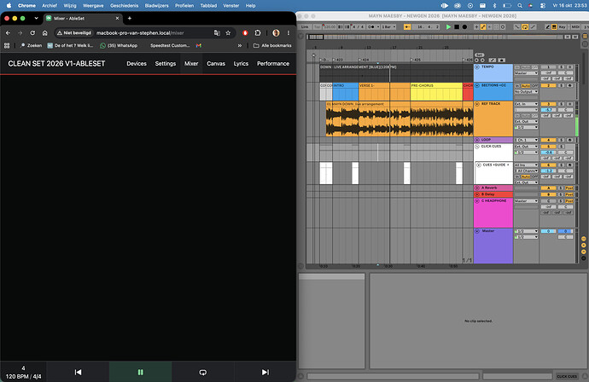Adjust the Master track volume slider
This screenshot has width=589, height=382.
[x=548, y=231]
